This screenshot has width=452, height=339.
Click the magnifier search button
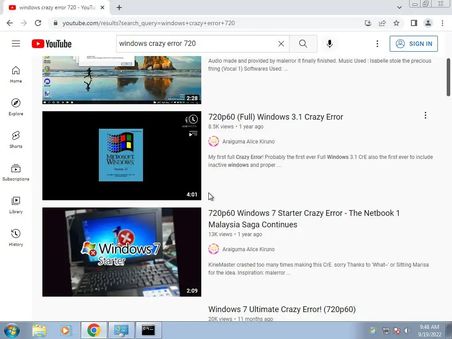tap(303, 44)
